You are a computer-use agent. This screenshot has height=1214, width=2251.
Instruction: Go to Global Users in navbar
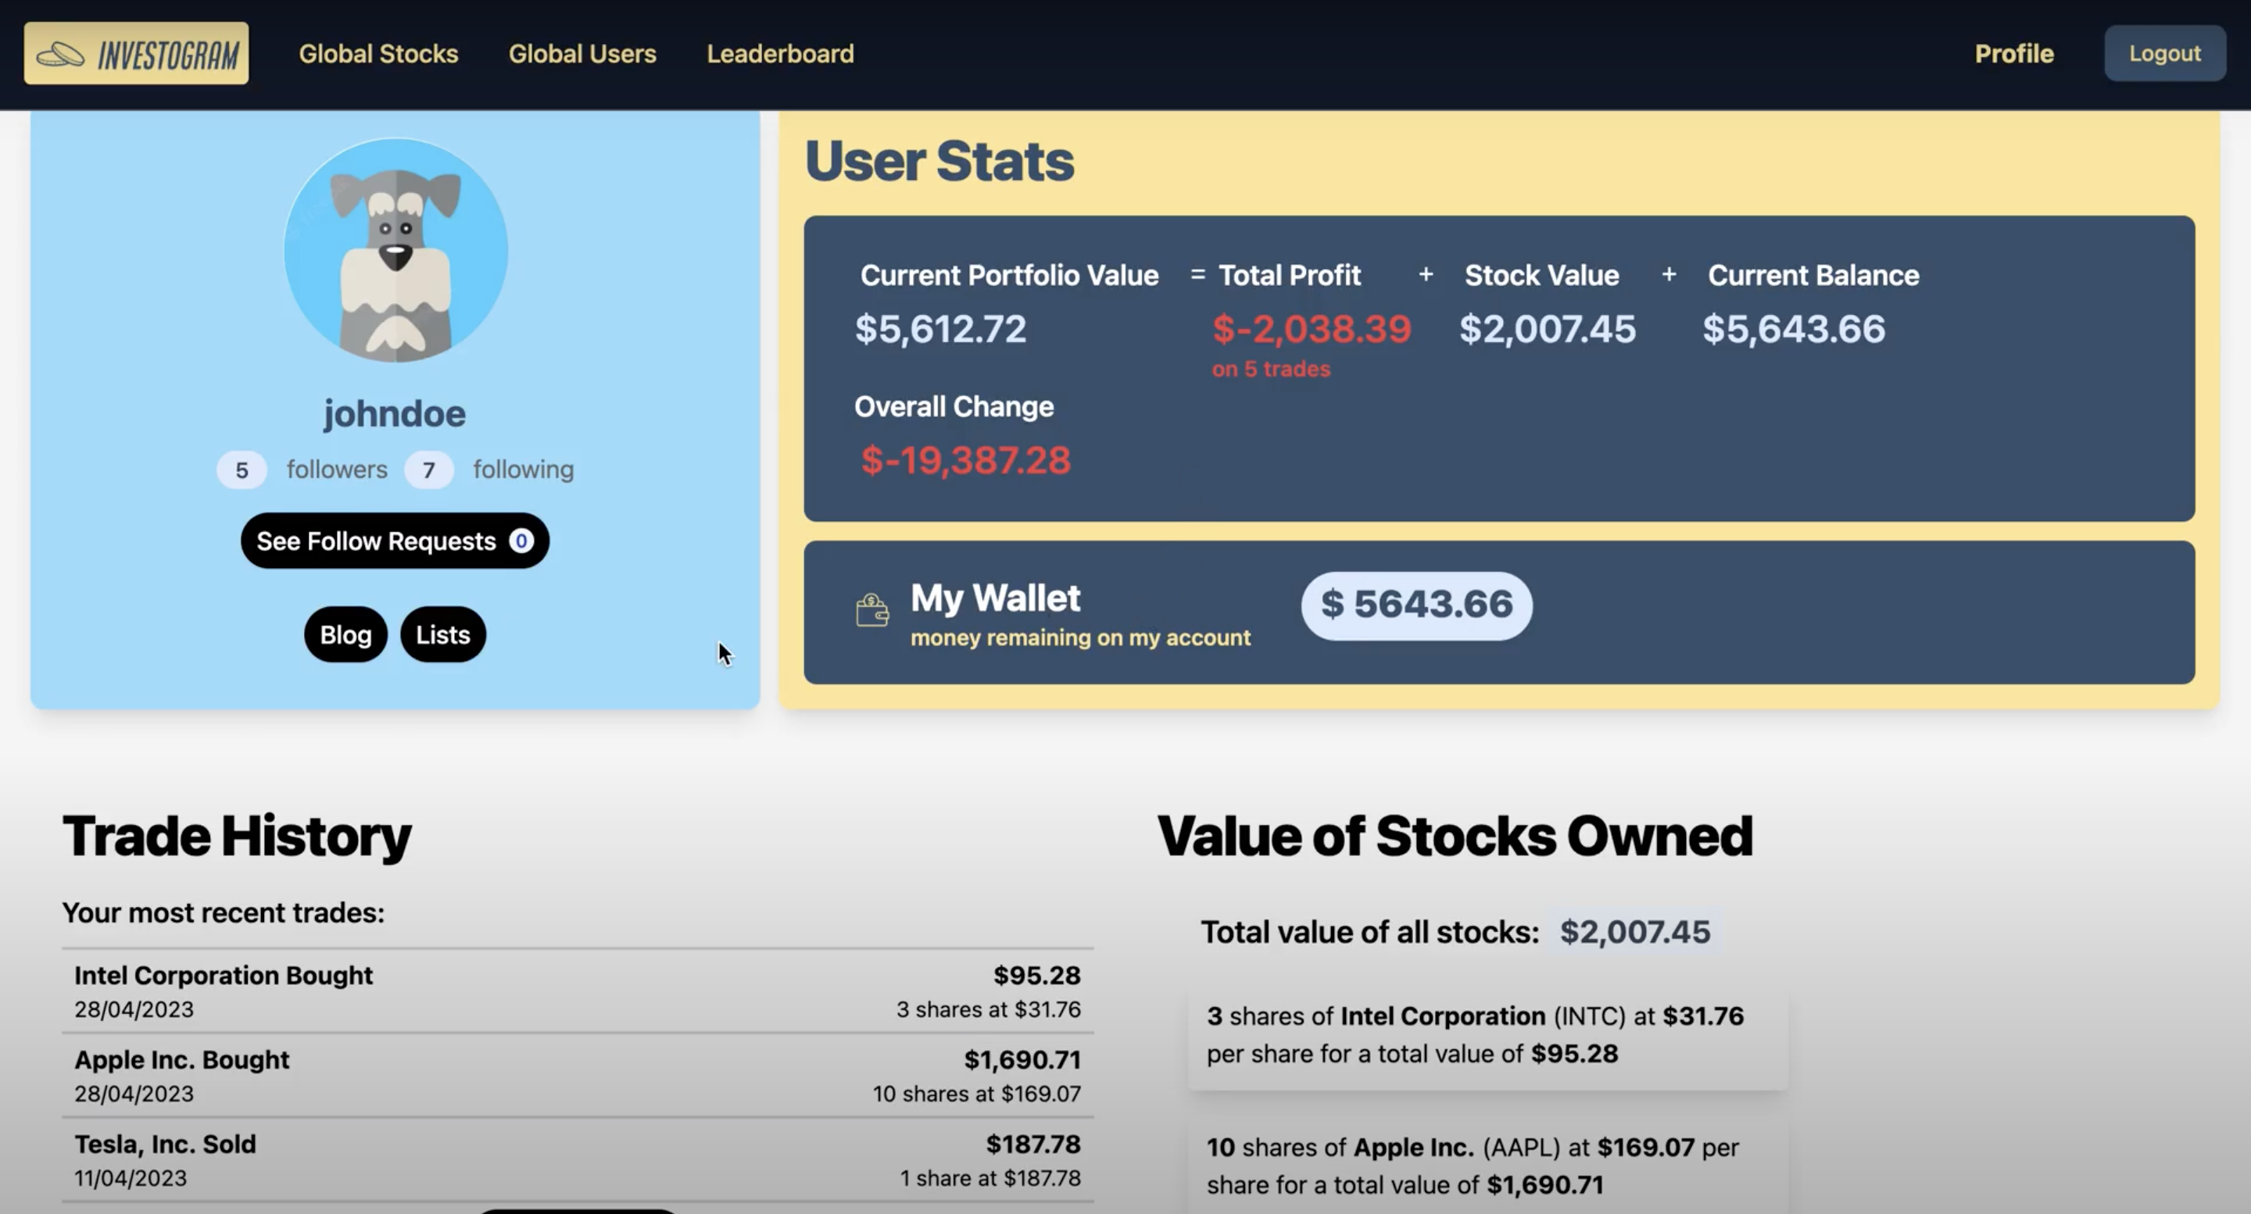pyautogui.click(x=582, y=54)
